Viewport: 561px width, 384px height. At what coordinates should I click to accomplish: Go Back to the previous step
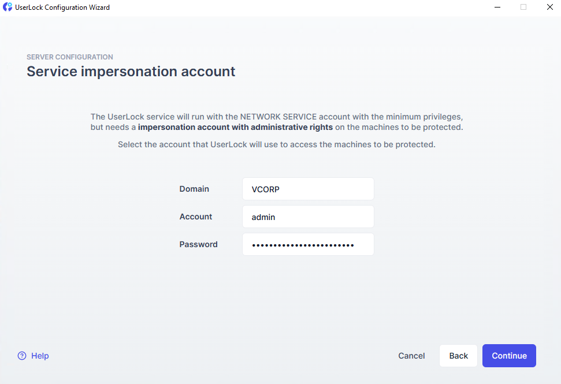458,356
